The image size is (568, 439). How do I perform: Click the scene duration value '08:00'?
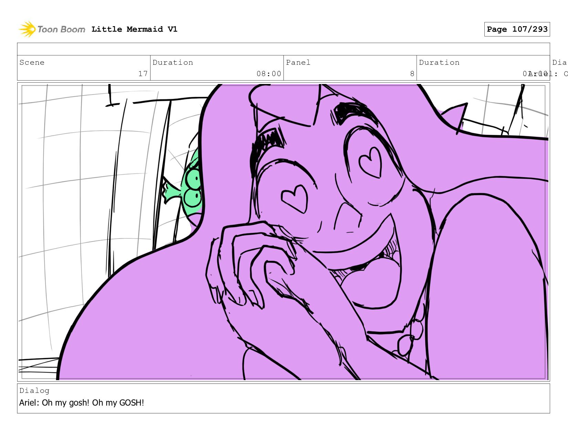(269, 74)
